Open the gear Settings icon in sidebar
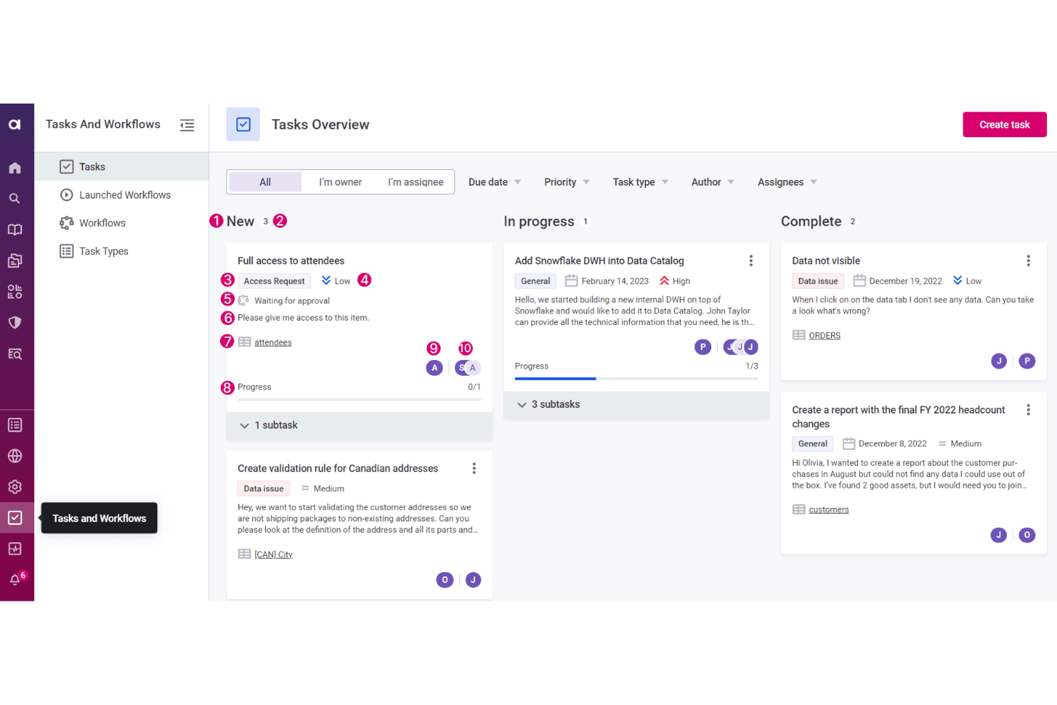Screen dimensions: 1057x705 click(15, 487)
